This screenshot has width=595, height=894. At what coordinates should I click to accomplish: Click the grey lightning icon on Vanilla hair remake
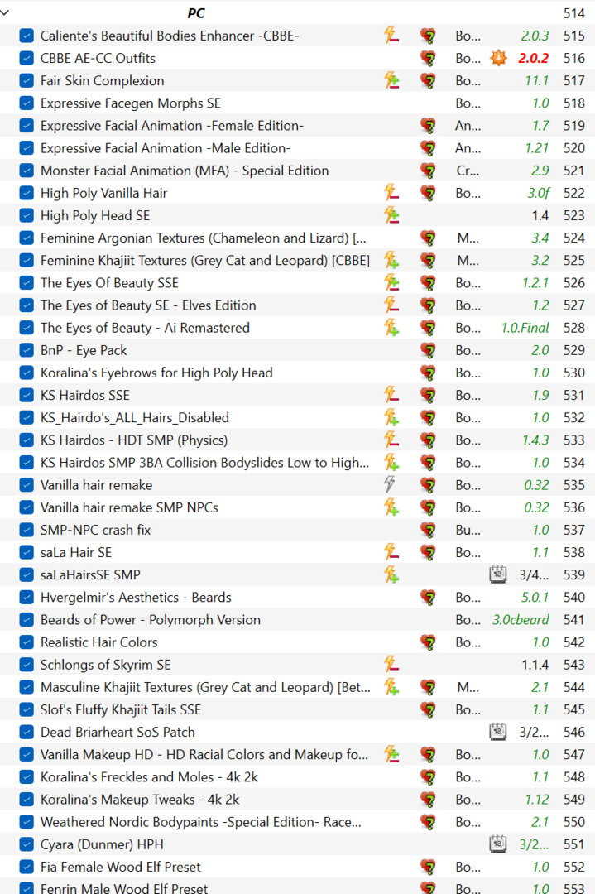pyautogui.click(x=390, y=484)
